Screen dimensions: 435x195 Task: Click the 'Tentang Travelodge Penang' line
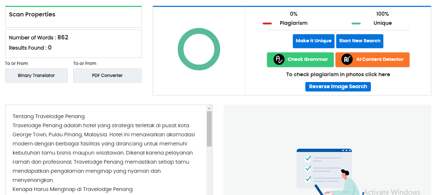tap(48, 116)
